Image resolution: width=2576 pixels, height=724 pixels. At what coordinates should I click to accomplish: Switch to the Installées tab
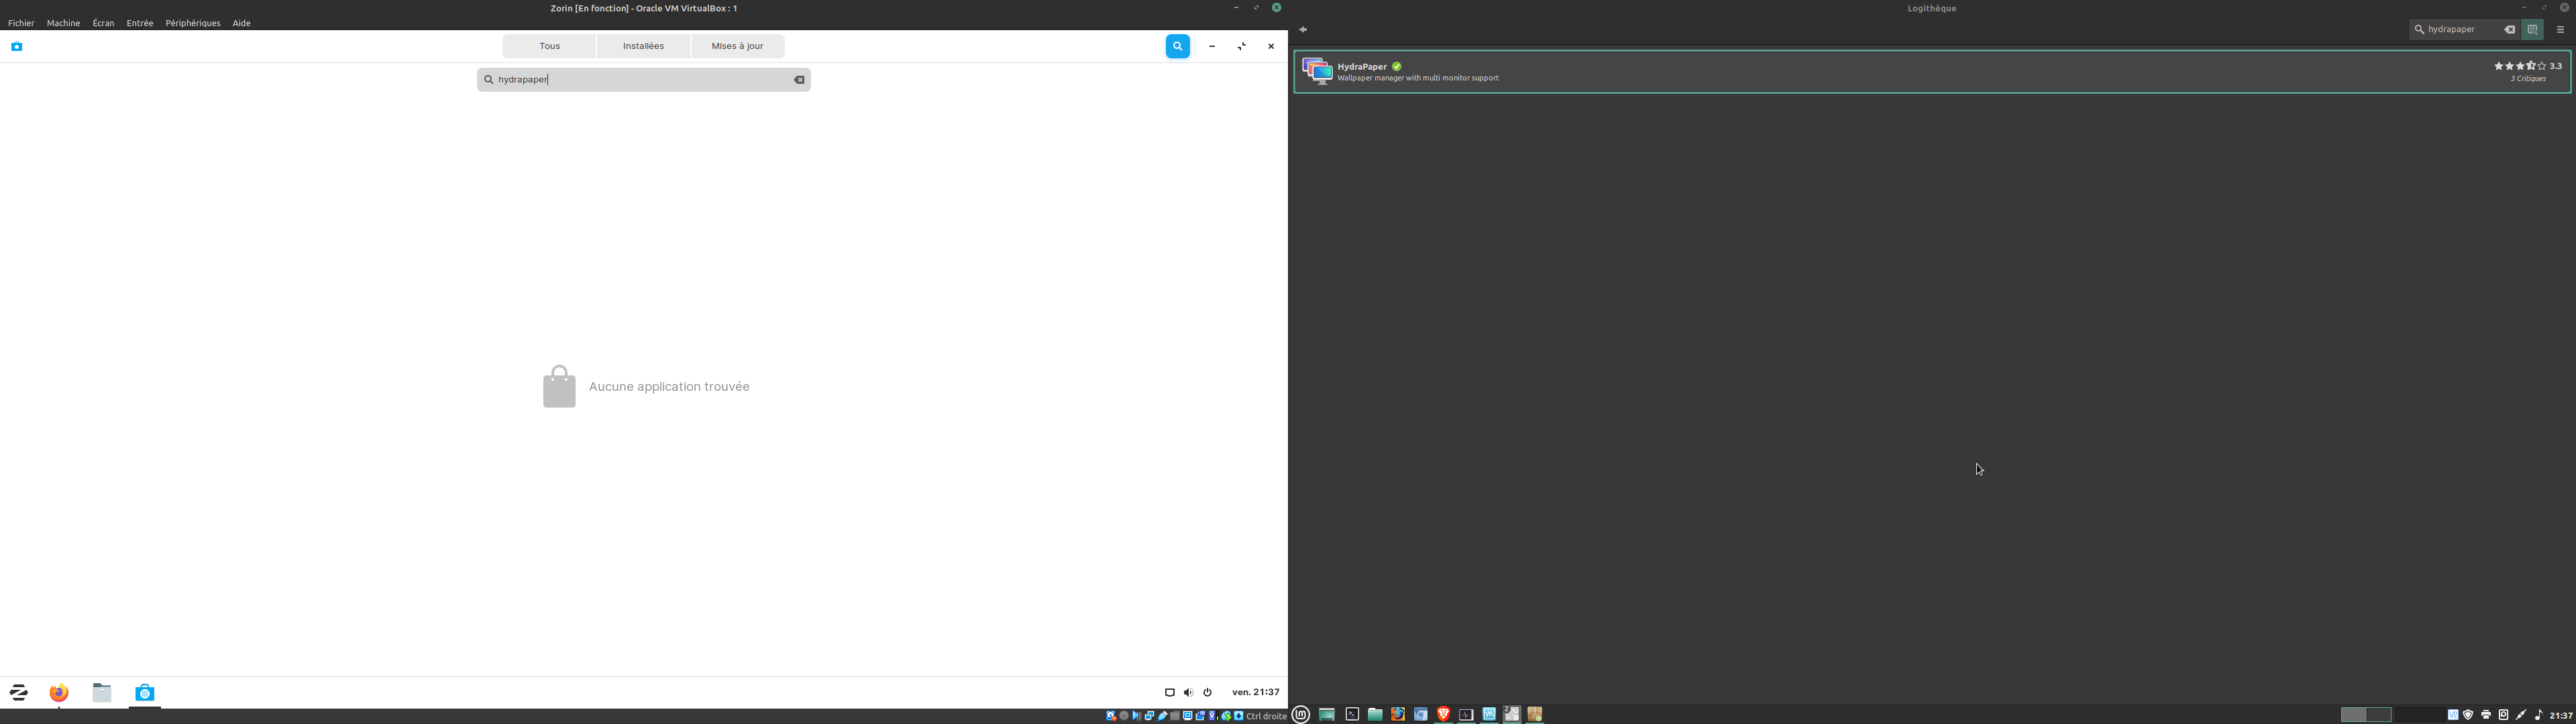pos(643,46)
